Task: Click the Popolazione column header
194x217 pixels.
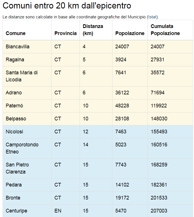Action: pos(130,33)
